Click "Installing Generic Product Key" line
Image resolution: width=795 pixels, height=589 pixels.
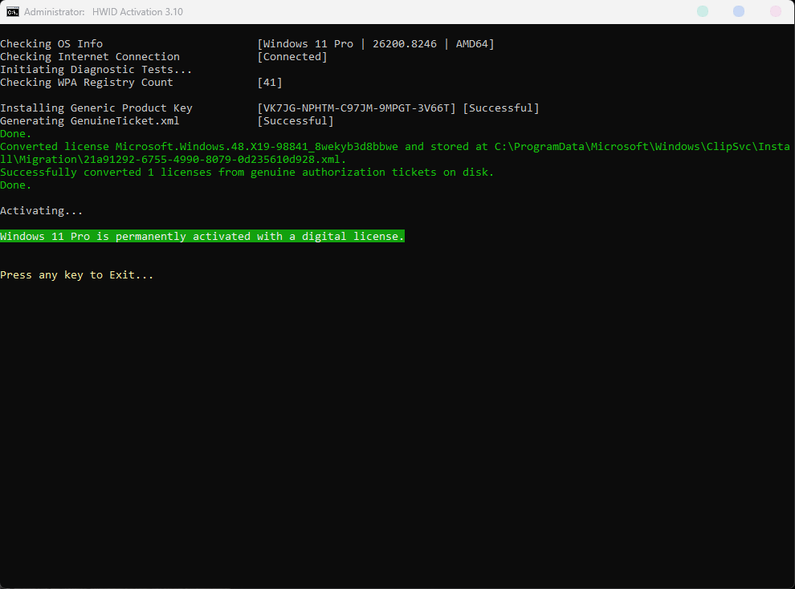click(x=96, y=108)
